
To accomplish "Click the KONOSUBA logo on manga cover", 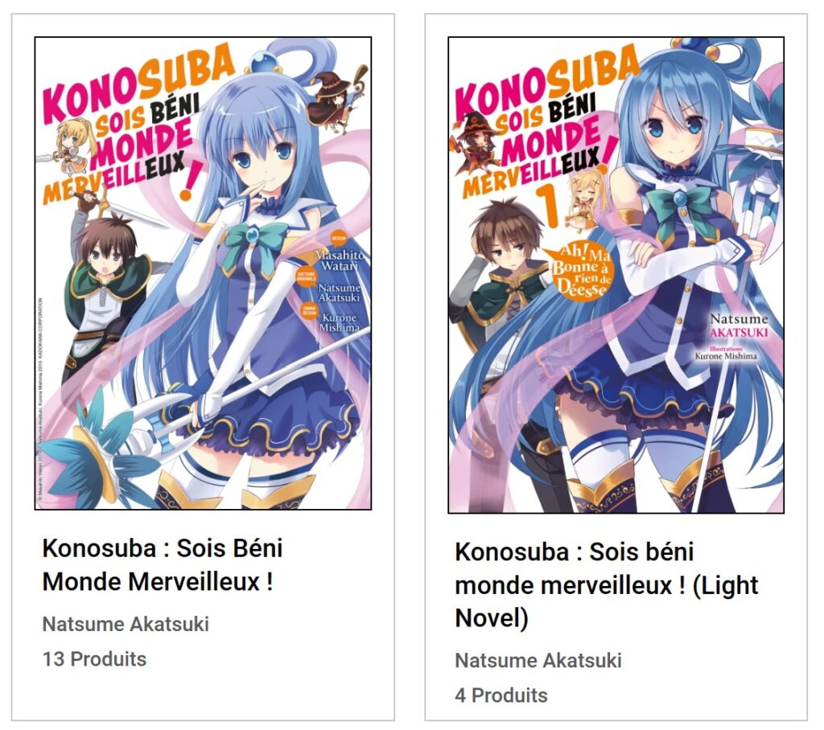I will pos(138,83).
